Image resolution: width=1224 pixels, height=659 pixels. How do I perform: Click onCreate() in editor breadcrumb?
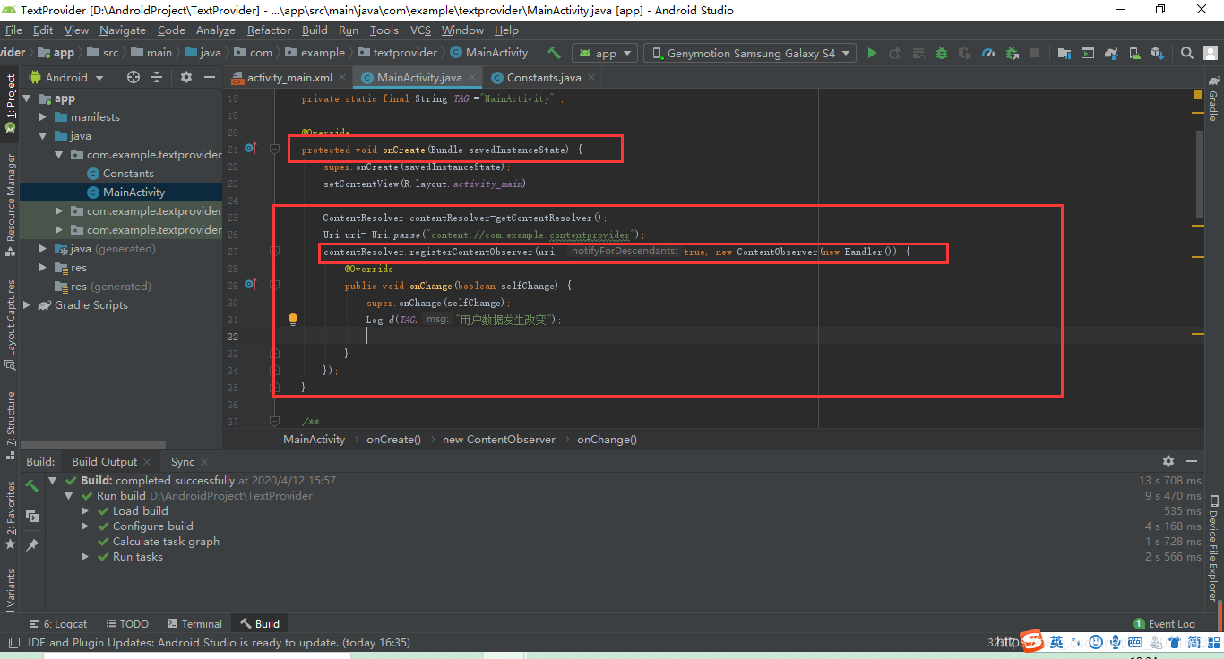click(x=393, y=439)
